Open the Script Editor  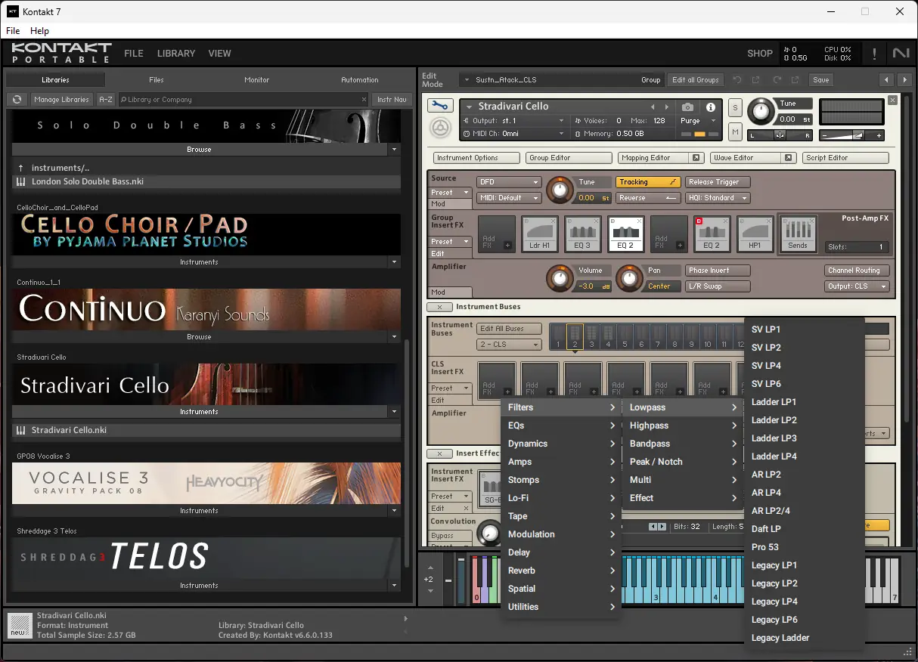tap(845, 158)
